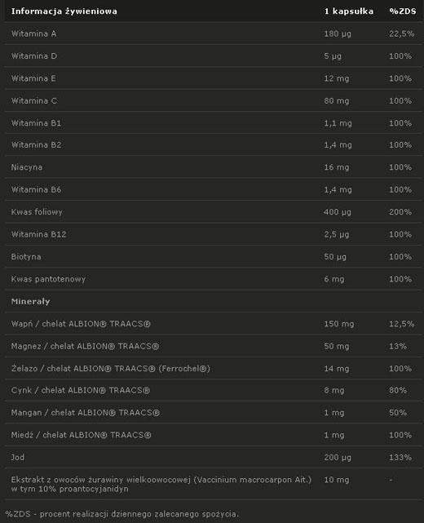The width and height of the screenshot is (424, 523).
Task: Select the Witamina D row label
Action: pos(34,56)
